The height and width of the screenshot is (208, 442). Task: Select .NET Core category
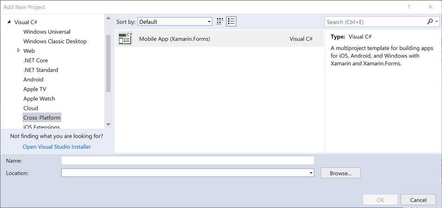(x=35, y=60)
